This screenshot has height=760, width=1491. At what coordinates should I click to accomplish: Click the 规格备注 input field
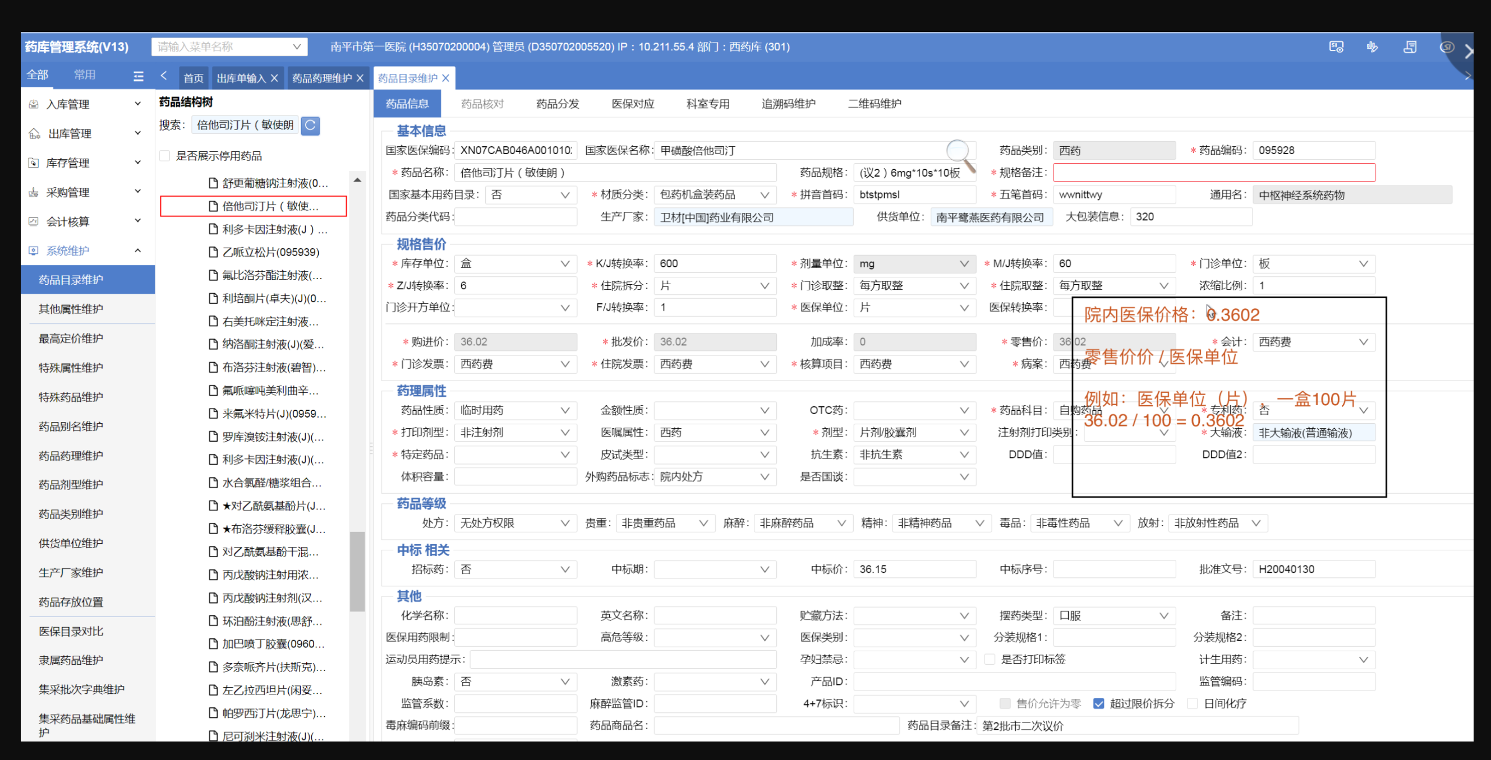point(1213,173)
